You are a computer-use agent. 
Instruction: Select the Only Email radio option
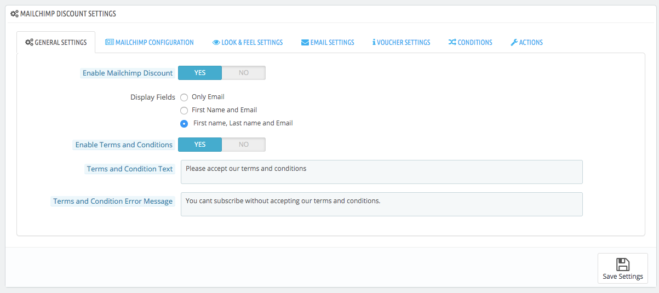184,97
